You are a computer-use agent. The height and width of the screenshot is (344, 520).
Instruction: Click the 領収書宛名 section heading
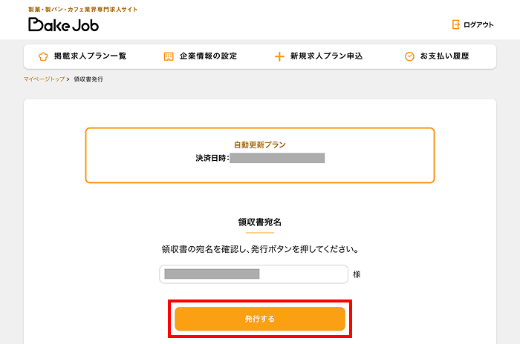click(259, 222)
